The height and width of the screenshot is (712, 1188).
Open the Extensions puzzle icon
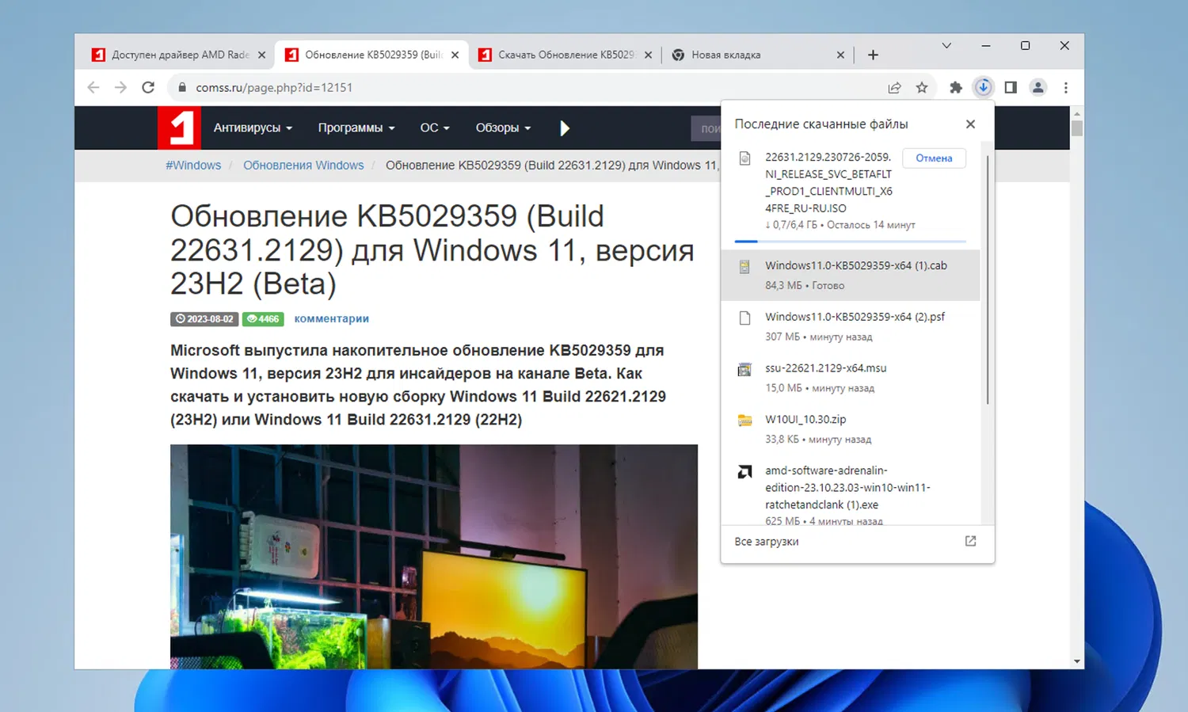coord(956,88)
